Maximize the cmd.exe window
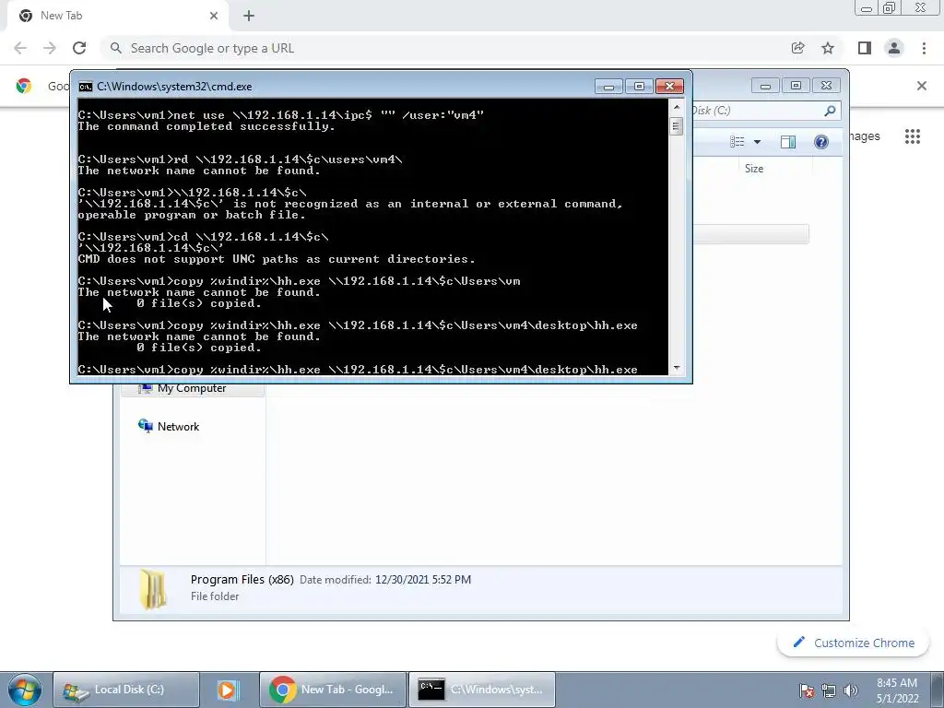 click(640, 87)
